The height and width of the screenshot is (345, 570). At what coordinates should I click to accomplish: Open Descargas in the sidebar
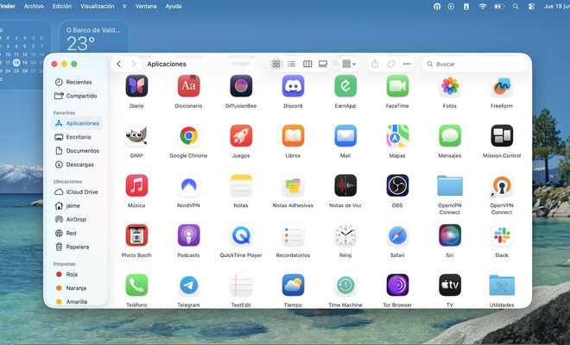pos(77,165)
